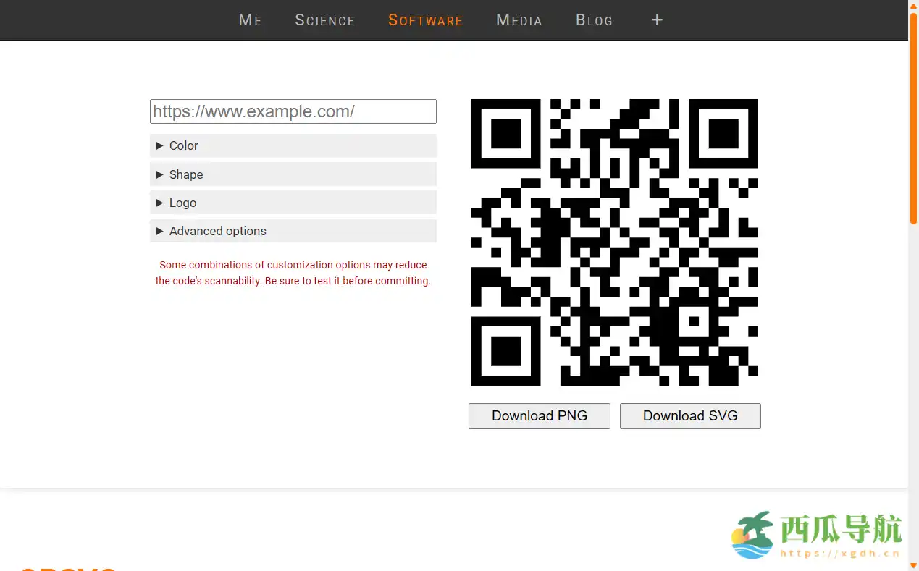Click the watermelon navigation palm tree logo
Viewport: 919px width, 571px height.
coord(753,534)
